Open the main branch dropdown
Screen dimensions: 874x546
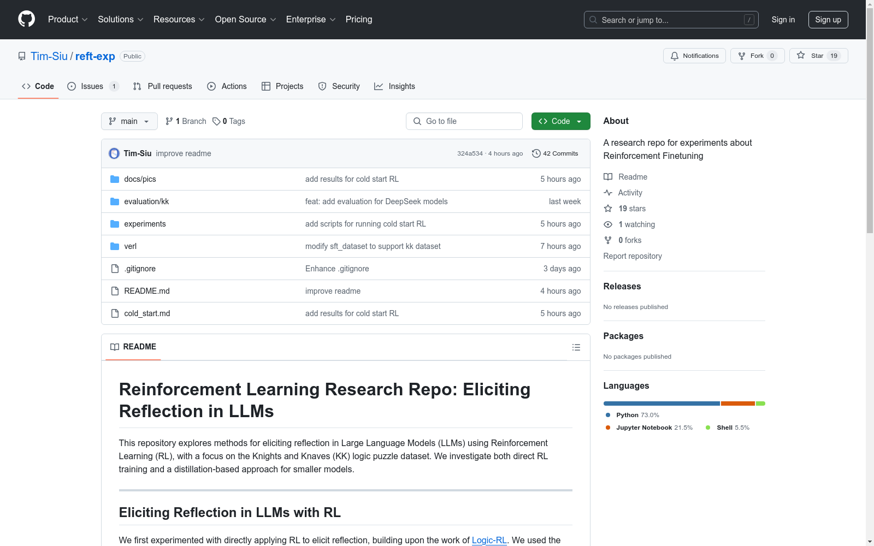click(x=129, y=121)
